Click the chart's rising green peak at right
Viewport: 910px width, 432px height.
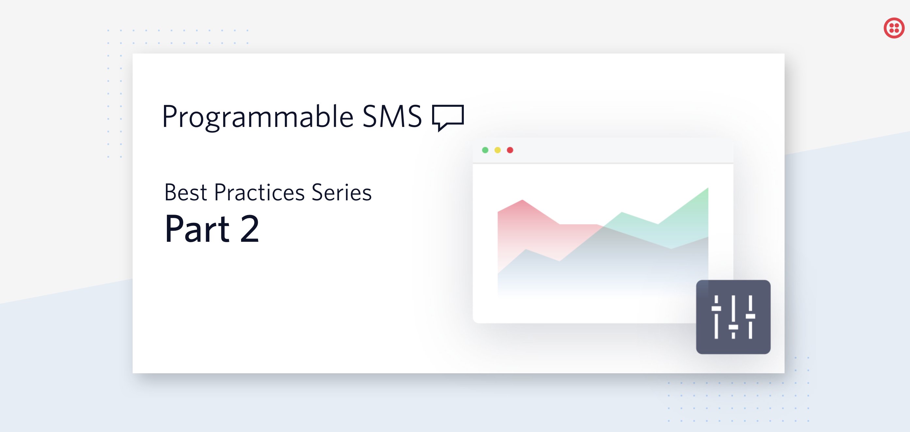click(x=707, y=189)
